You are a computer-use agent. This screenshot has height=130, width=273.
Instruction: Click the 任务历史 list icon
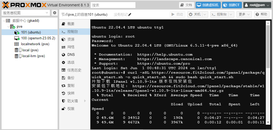pos(63,70)
